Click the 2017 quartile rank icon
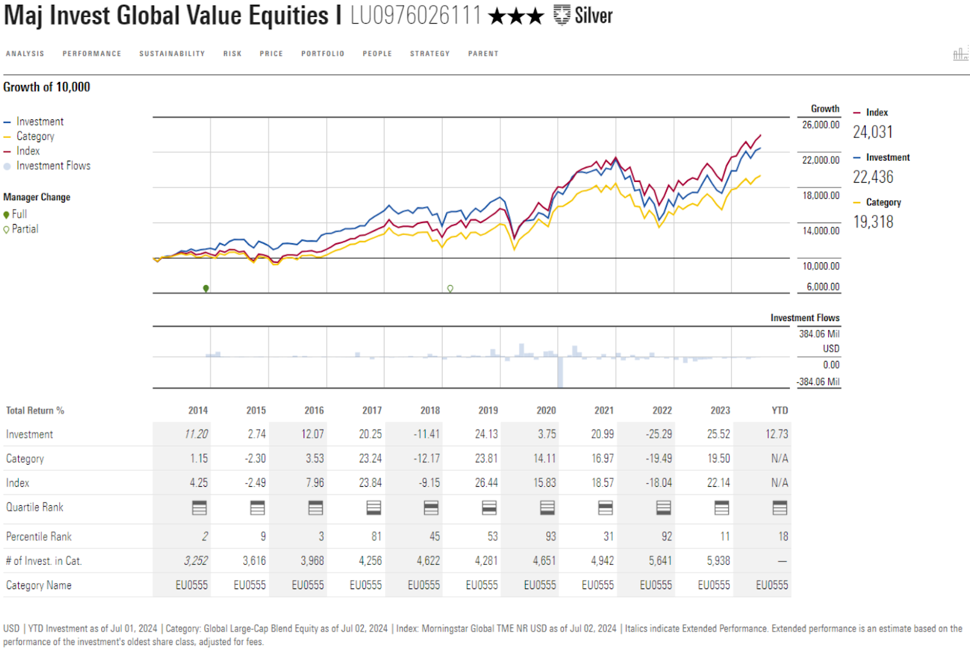The width and height of the screenshot is (970, 648). tap(373, 508)
